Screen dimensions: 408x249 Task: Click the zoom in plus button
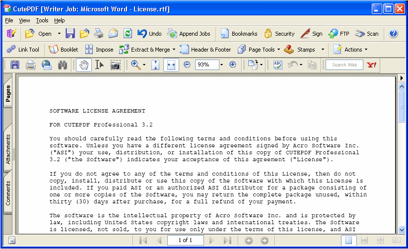point(233,64)
